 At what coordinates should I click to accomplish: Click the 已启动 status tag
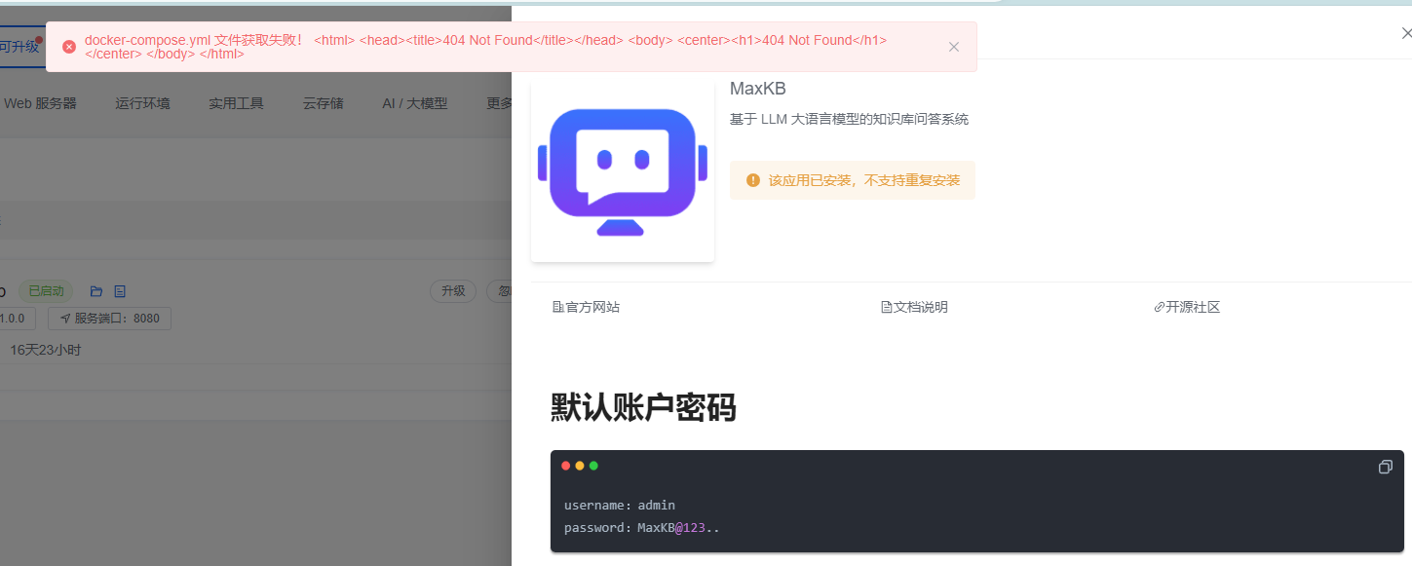tap(46, 291)
